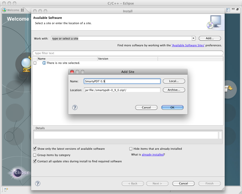
Task: Click the 'Work with' site text field
Action: coord(122,38)
